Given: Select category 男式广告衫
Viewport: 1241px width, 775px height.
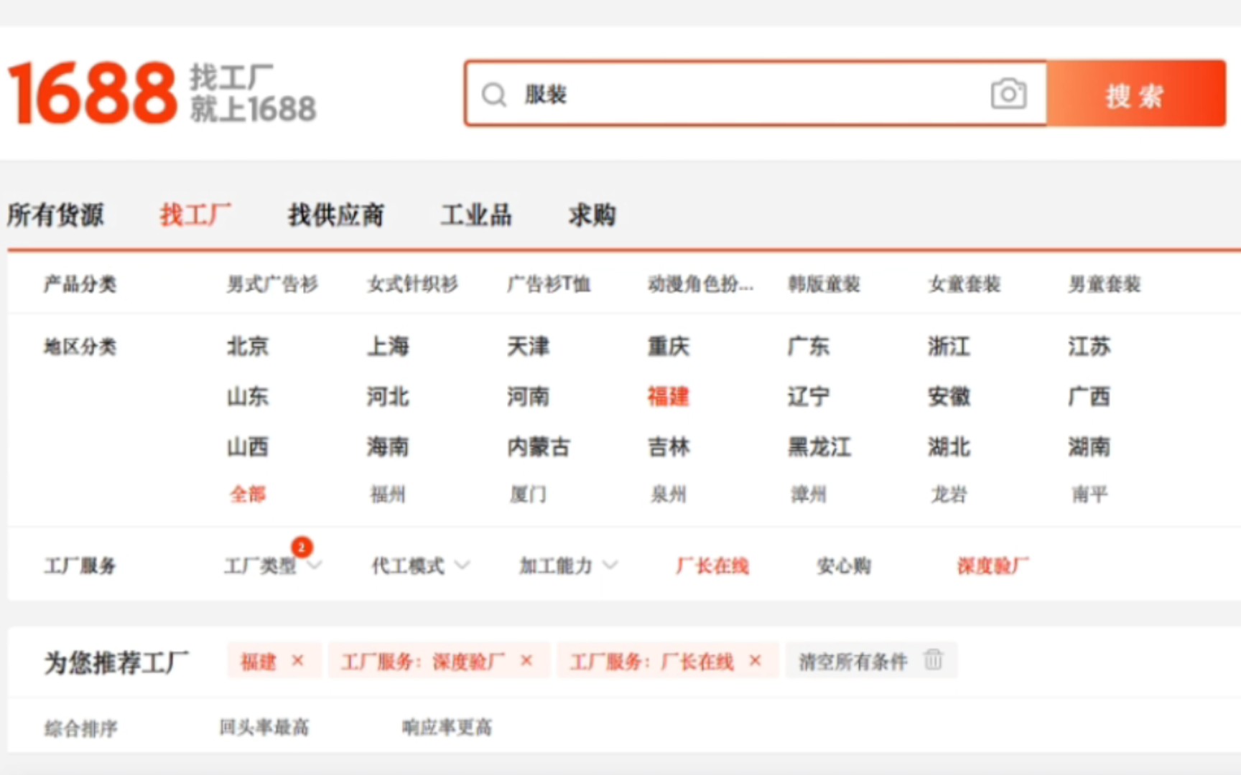Looking at the screenshot, I should [x=272, y=284].
